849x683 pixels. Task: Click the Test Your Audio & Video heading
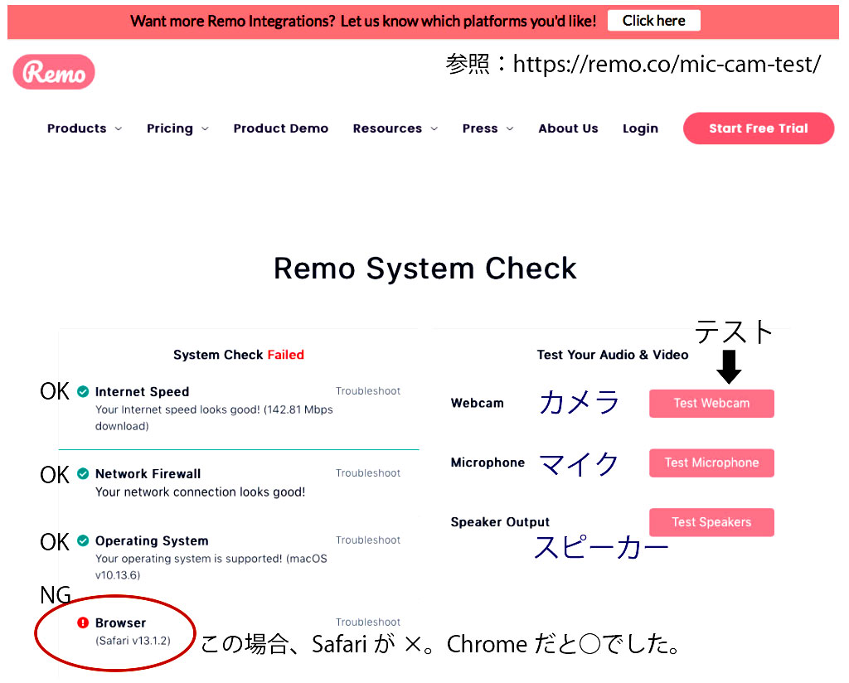coord(613,355)
